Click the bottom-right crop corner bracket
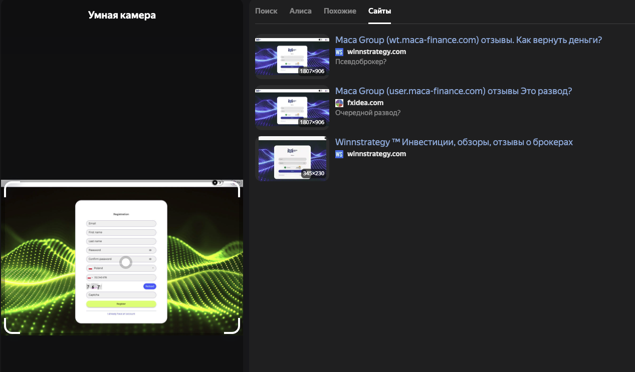The height and width of the screenshot is (372, 635). 233,326
